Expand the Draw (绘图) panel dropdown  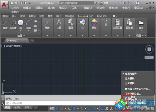[21, 35]
